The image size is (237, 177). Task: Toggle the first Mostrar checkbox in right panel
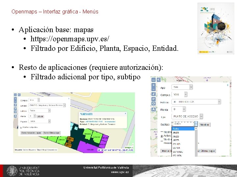point(162,132)
